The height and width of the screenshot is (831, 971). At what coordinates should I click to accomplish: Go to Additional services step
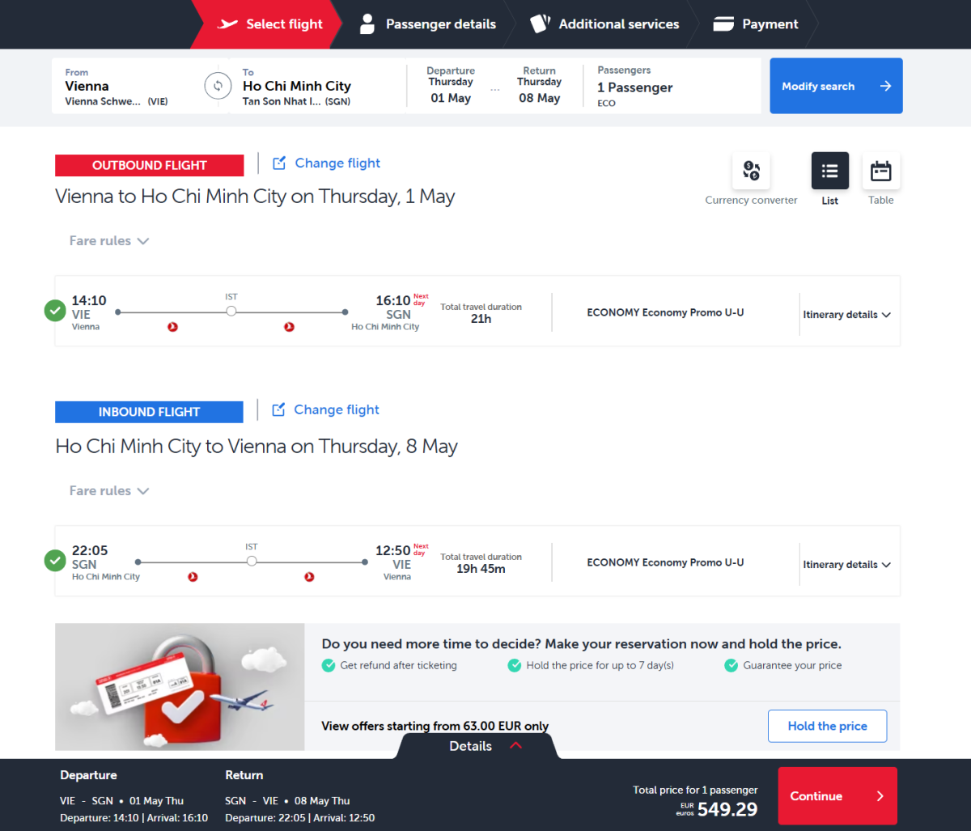pyautogui.click(x=605, y=24)
